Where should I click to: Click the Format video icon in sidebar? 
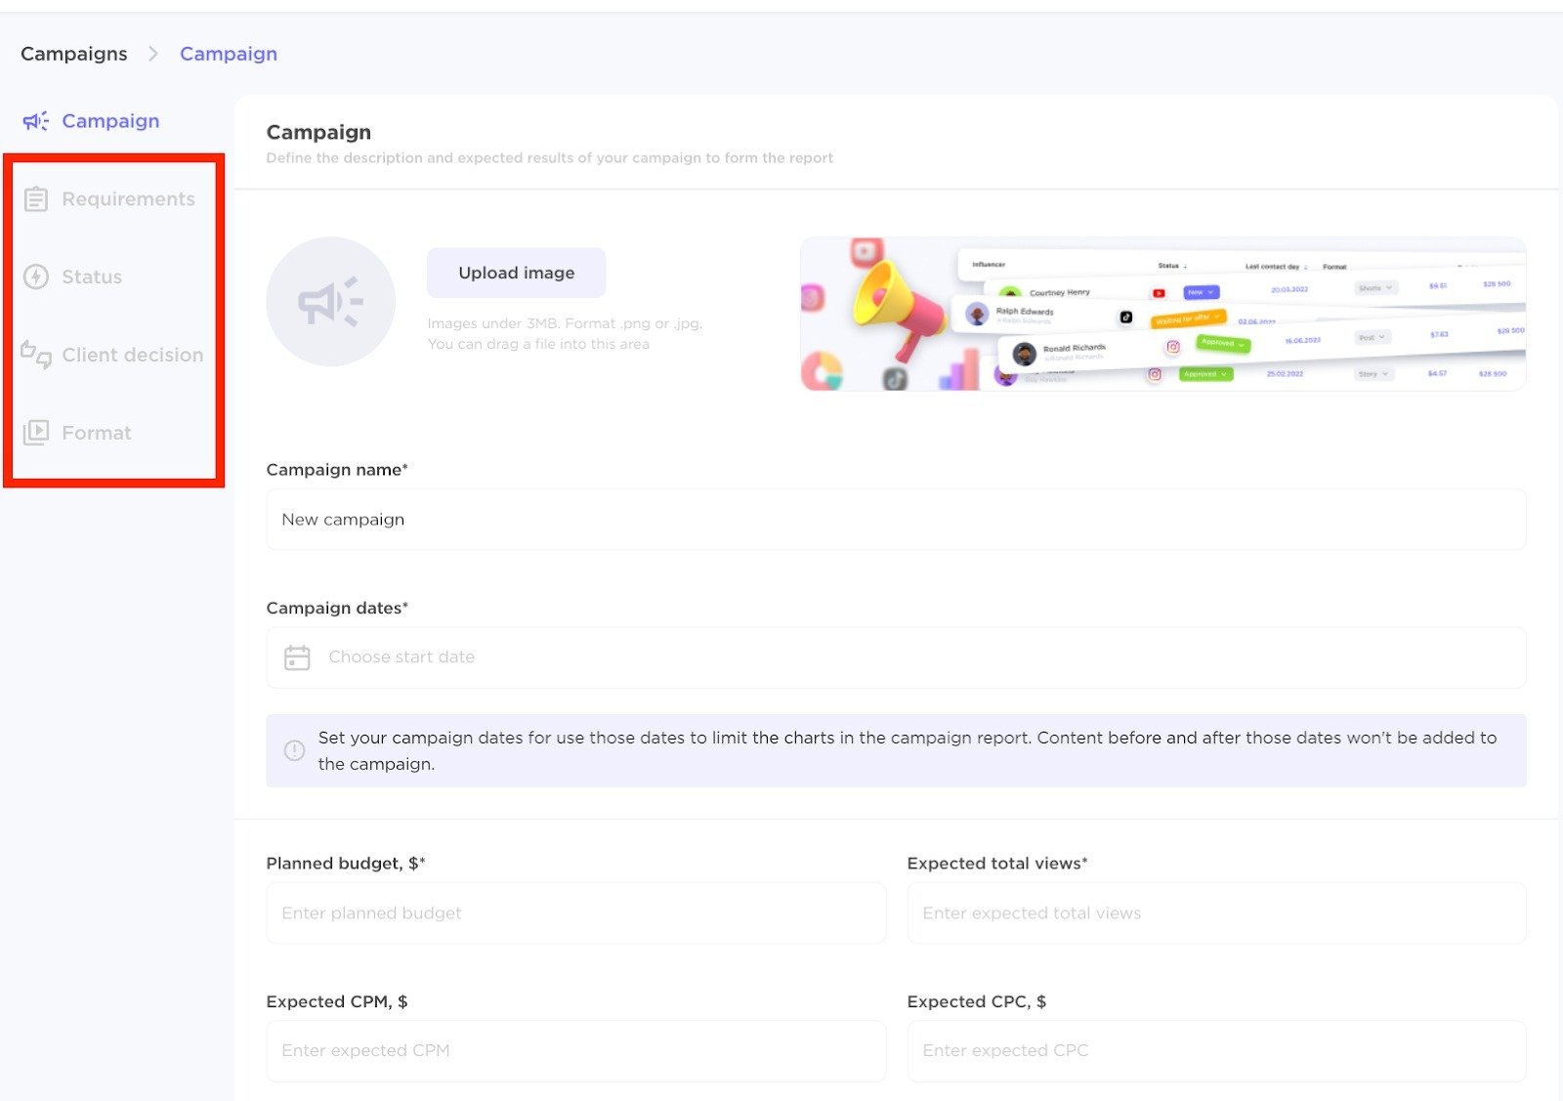coord(35,432)
